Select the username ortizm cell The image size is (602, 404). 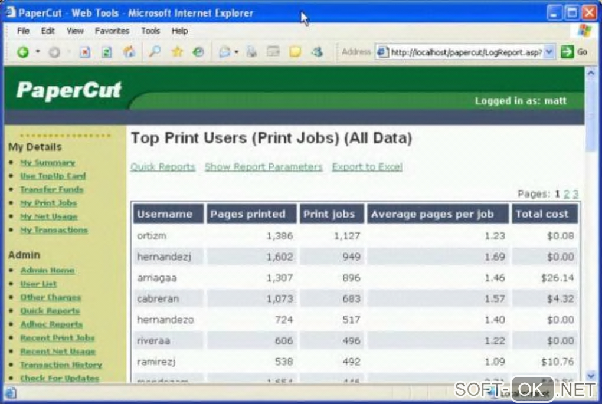(x=168, y=235)
